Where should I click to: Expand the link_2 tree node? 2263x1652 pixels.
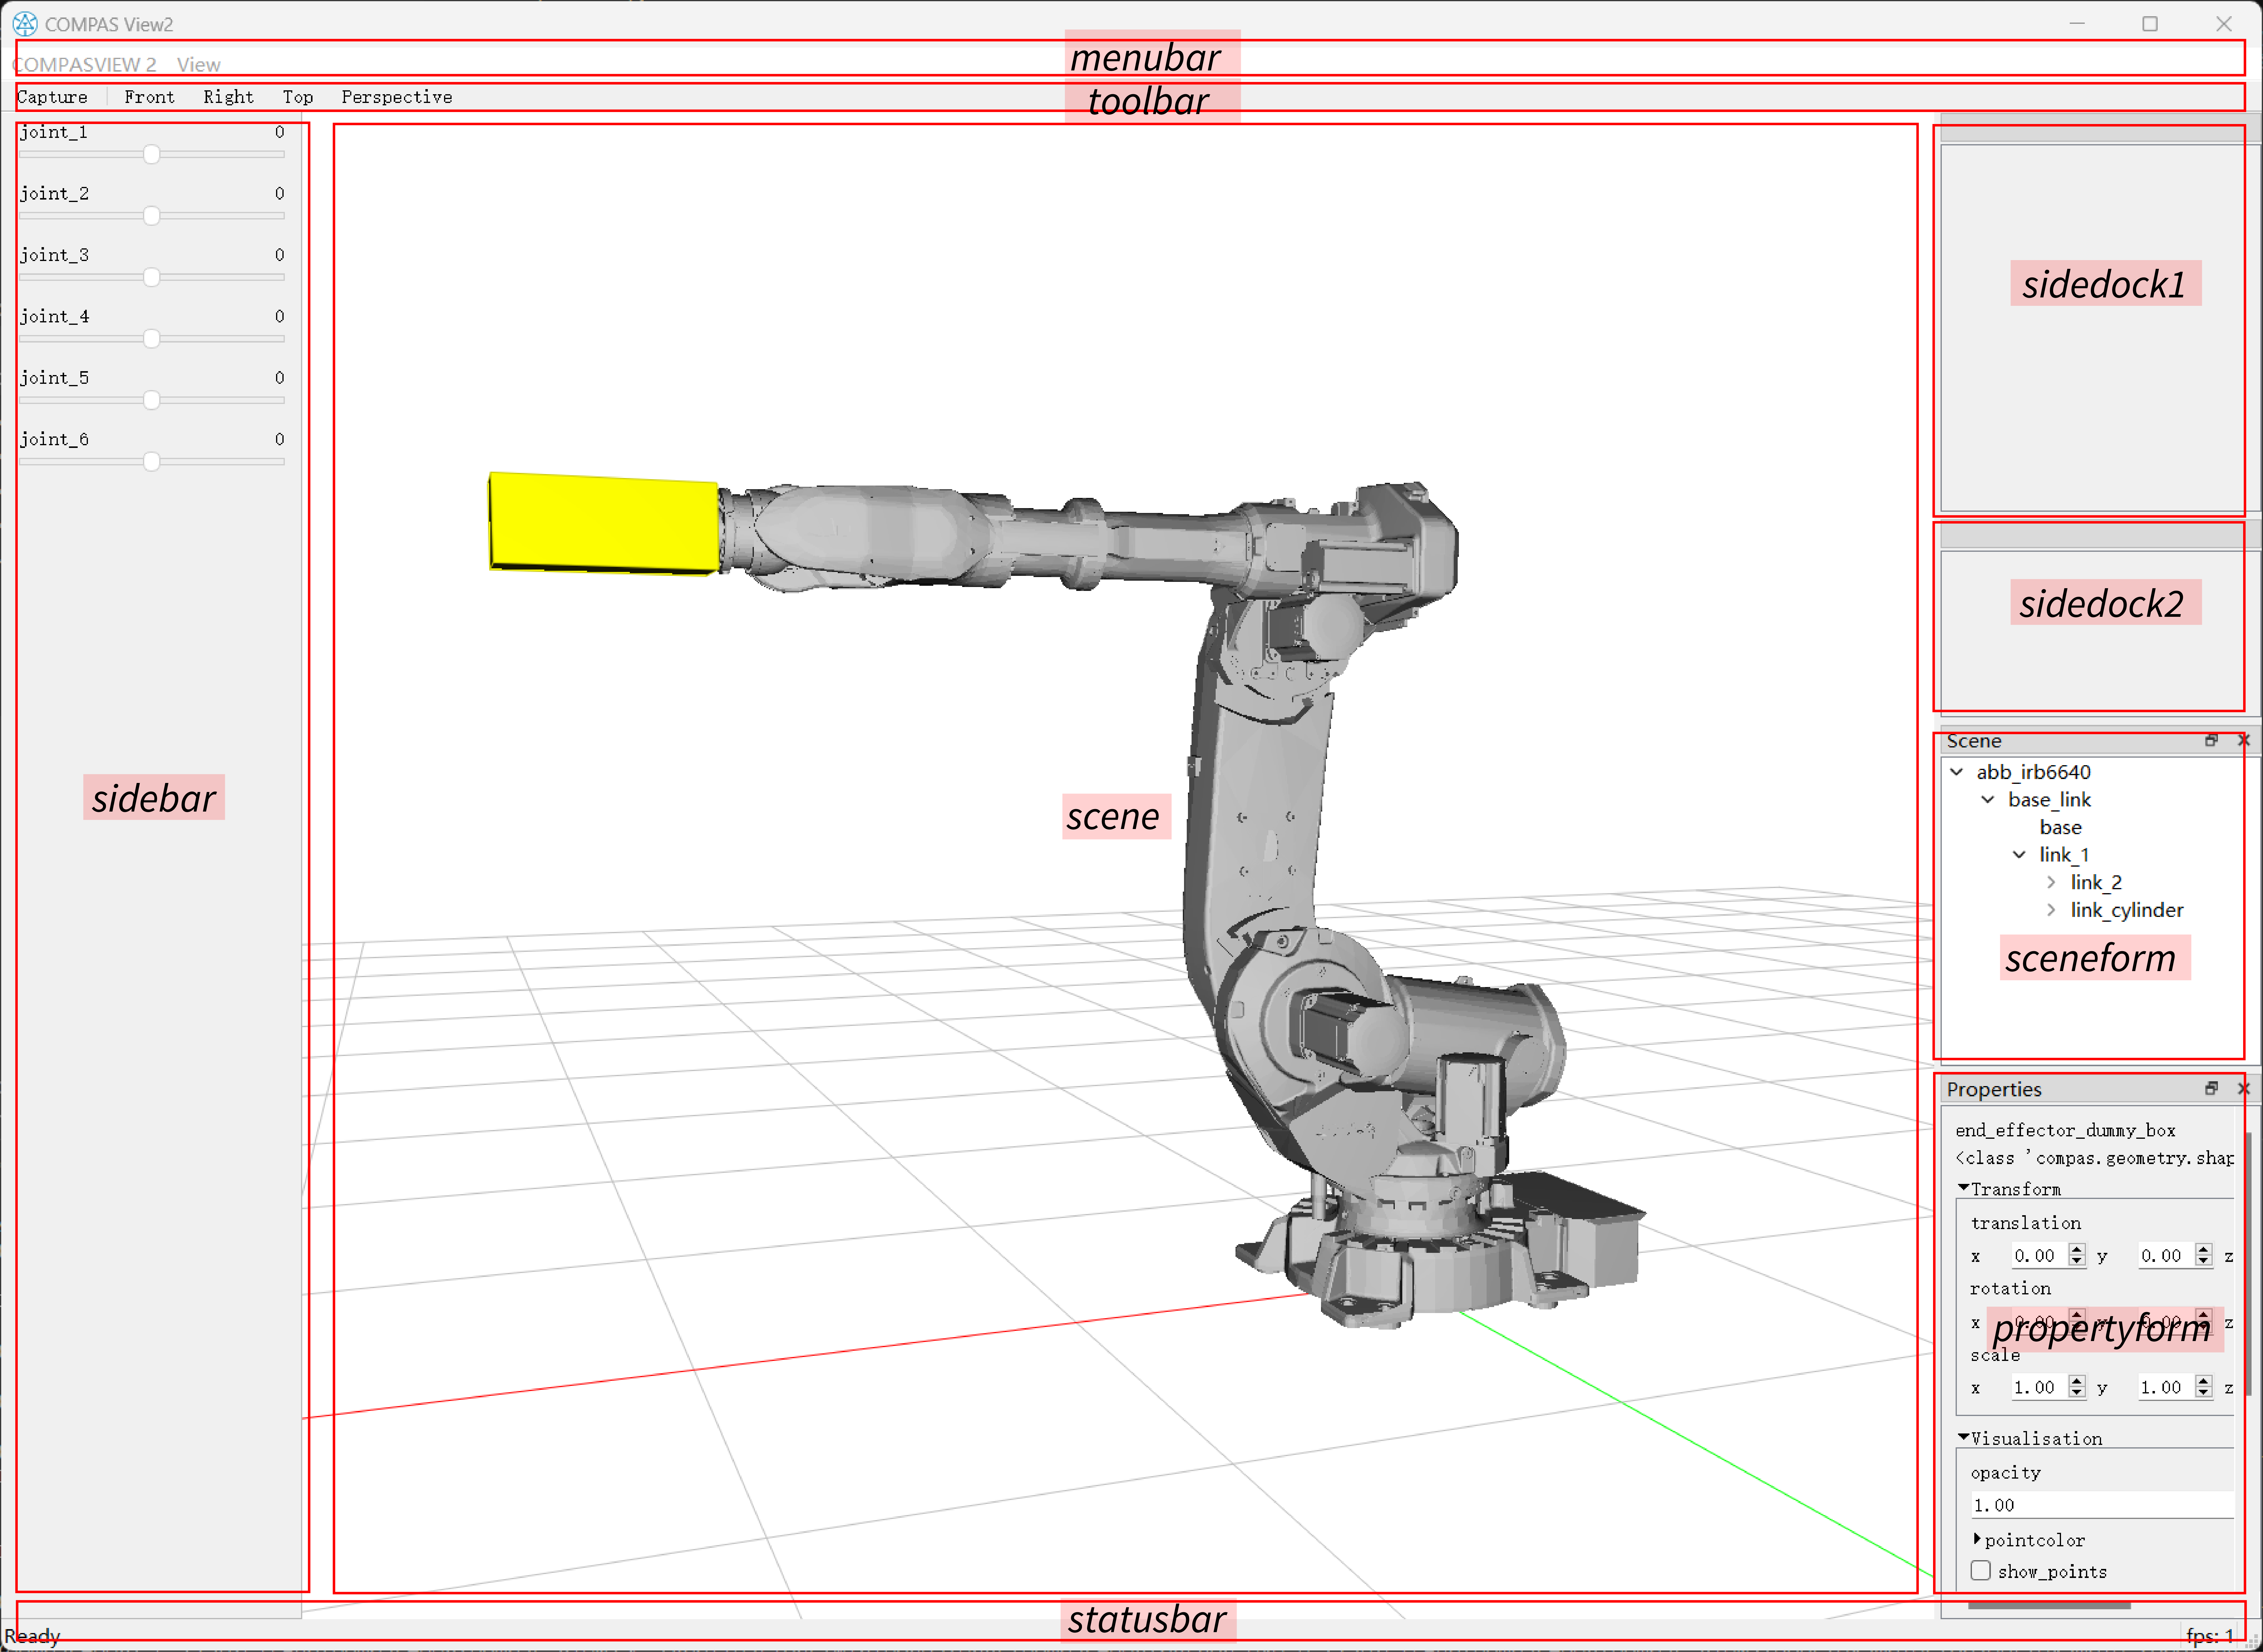point(2051,882)
